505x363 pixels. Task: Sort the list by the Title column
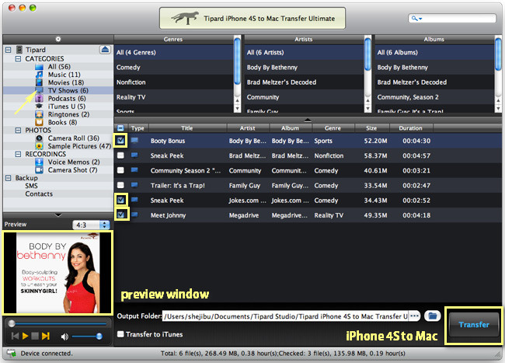pyautogui.click(x=187, y=128)
